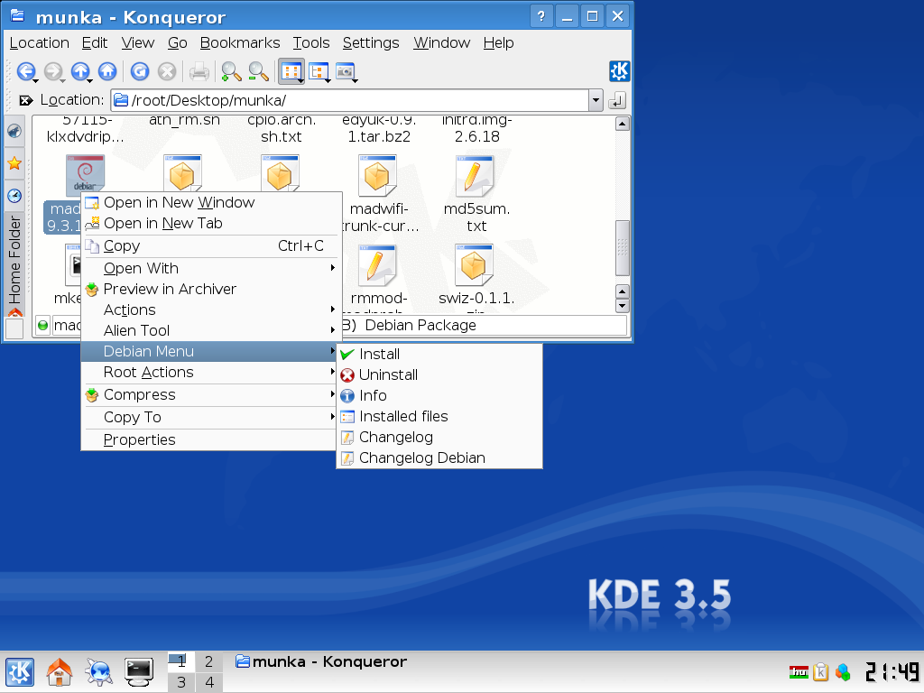Open the sidebar star bookmarks tab

[14, 163]
